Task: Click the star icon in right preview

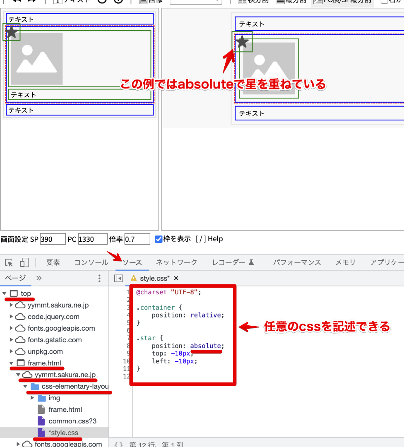Action: (242, 42)
